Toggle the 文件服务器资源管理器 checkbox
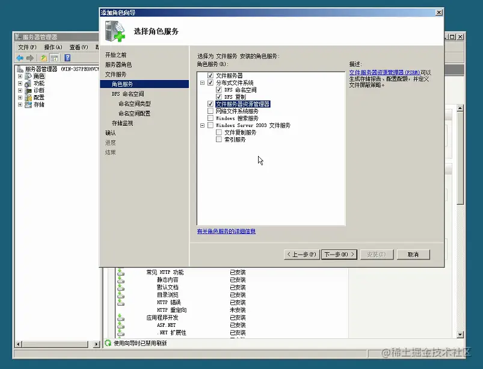The image size is (483, 369). coord(211,104)
